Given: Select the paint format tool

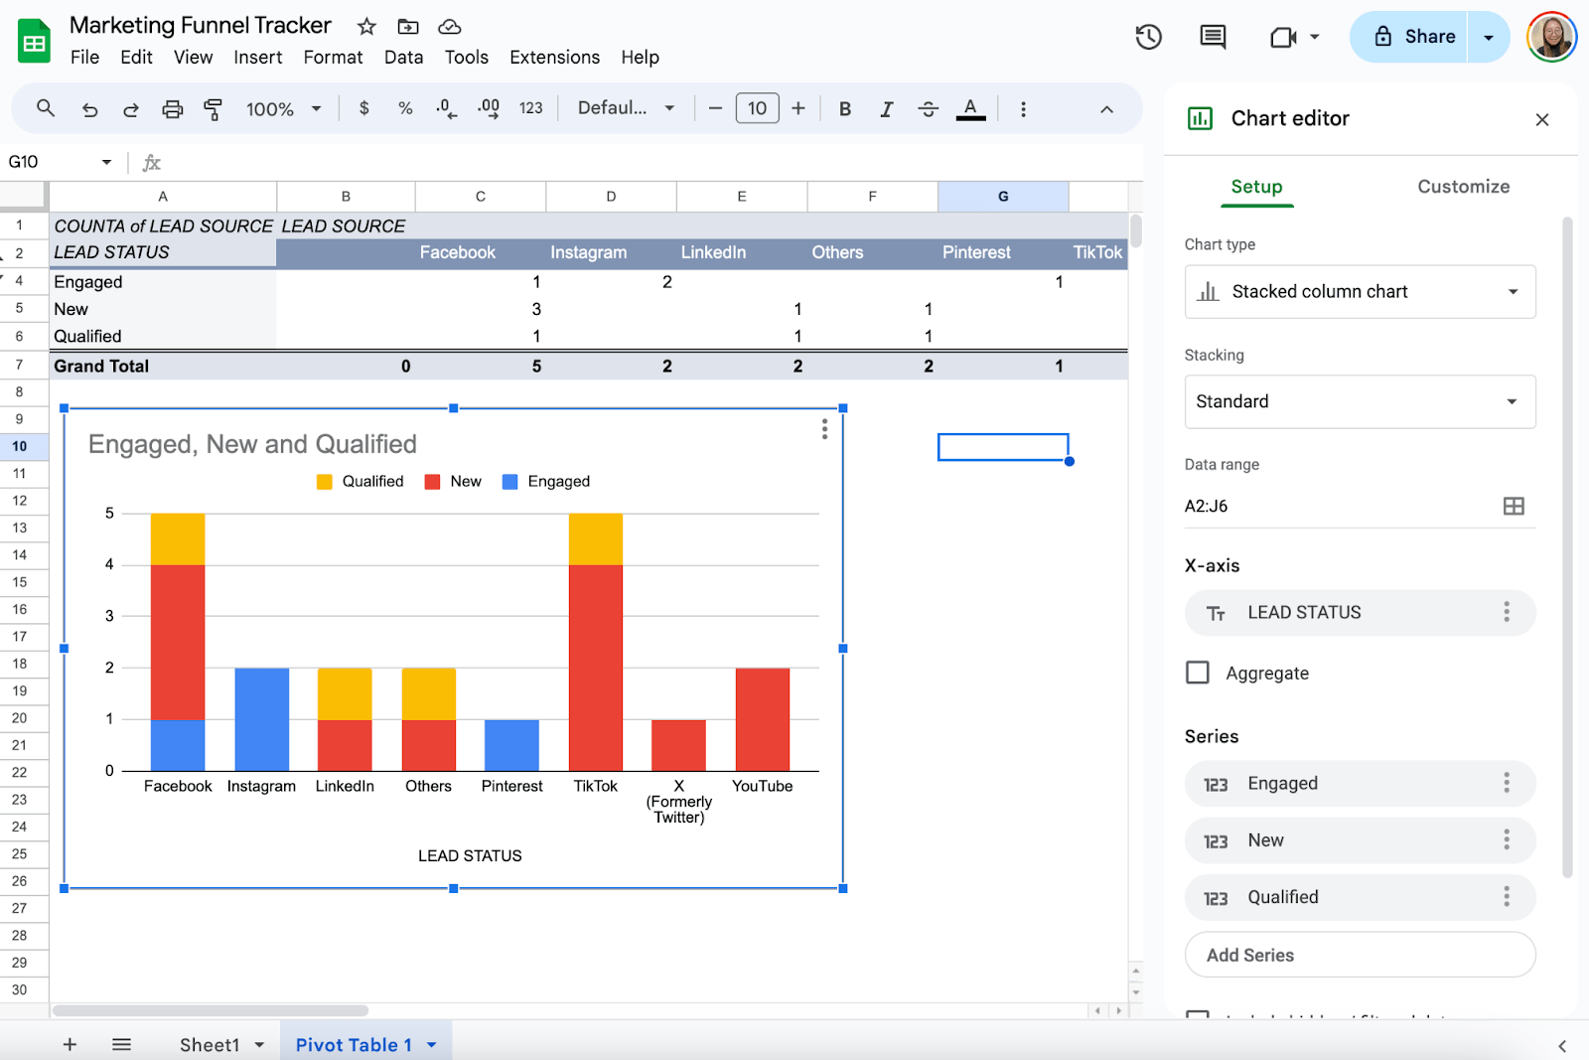Looking at the screenshot, I should [x=213, y=109].
